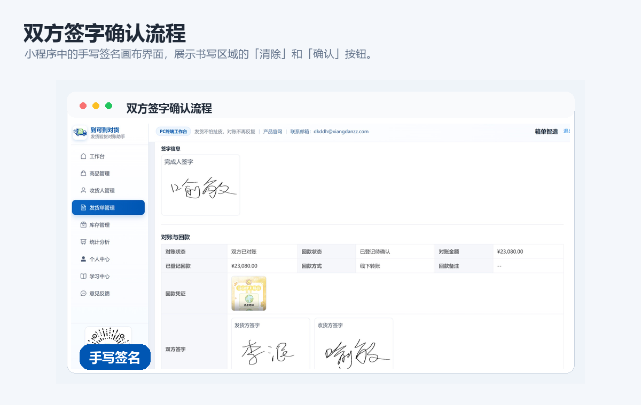Click the 退出 link at top right
Image resolution: width=641 pixels, height=405 pixels.
click(x=566, y=131)
